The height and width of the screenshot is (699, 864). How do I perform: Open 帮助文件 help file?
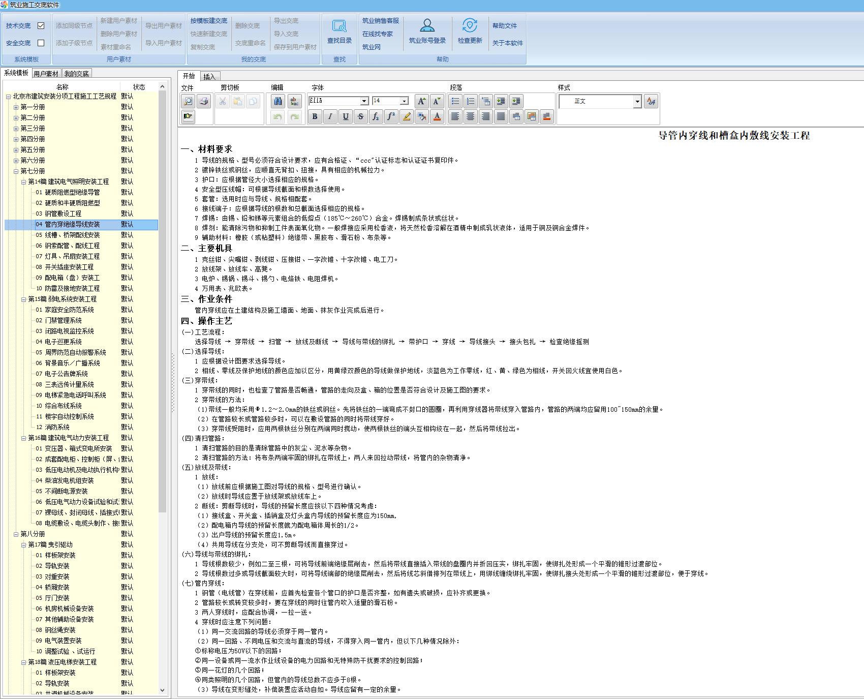click(505, 25)
